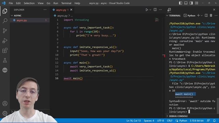The width and height of the screenshot is (219, 123).
Task: Click the editor minimap
Action: [157, 20]
